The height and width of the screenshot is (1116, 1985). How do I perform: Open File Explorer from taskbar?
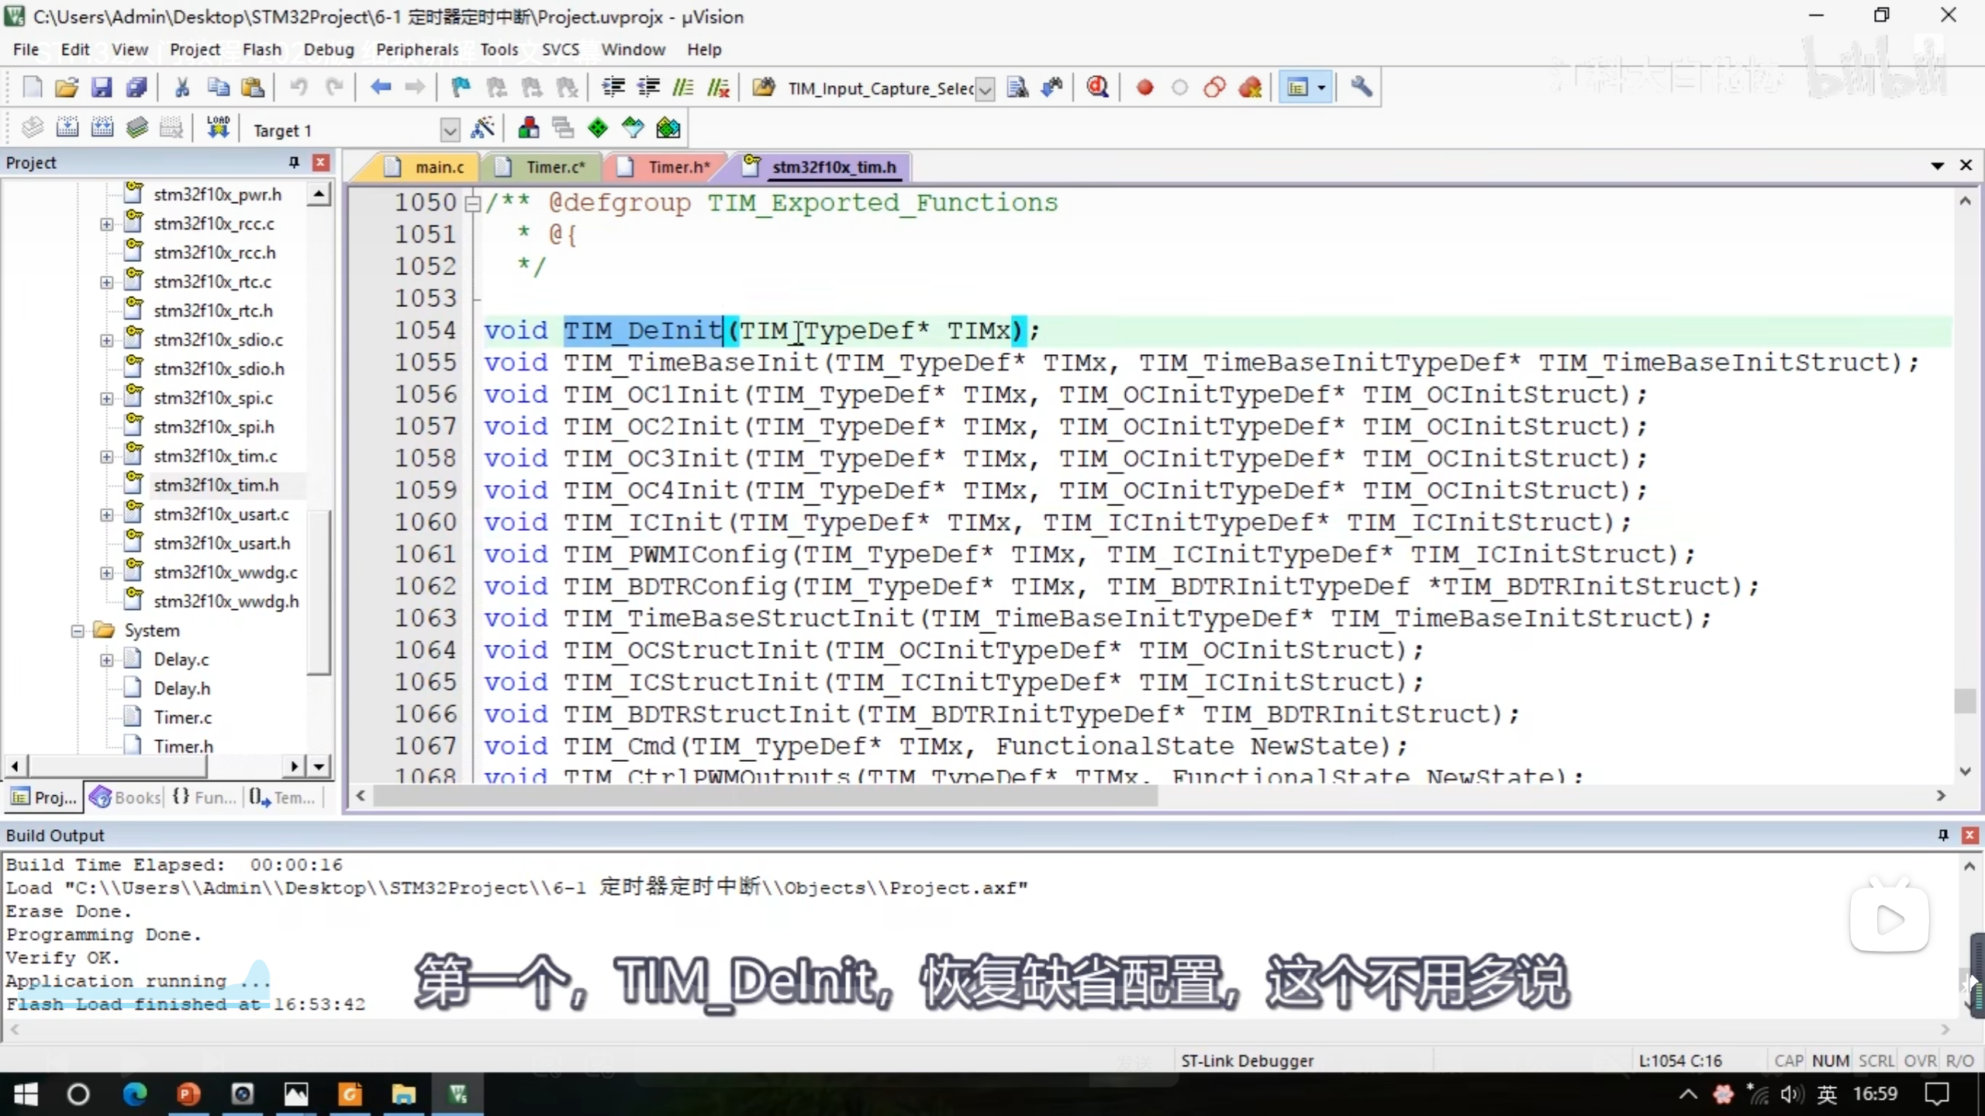click(x=403, y=1094)
